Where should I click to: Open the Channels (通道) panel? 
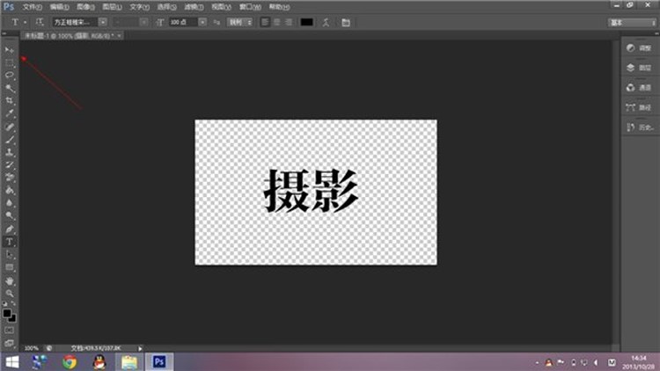pyautogui.click(x=639, y=87)
